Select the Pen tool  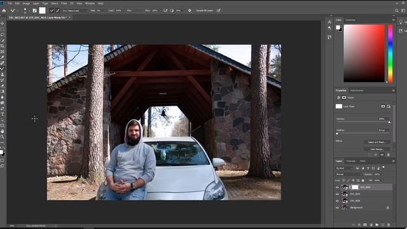pos(3,109)
